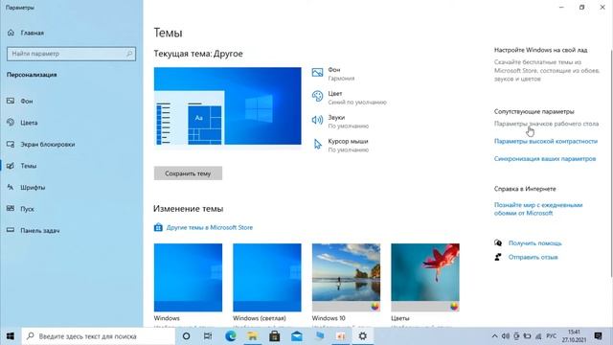Click the Цвета palette icon in sidebar

pos(11,123)
